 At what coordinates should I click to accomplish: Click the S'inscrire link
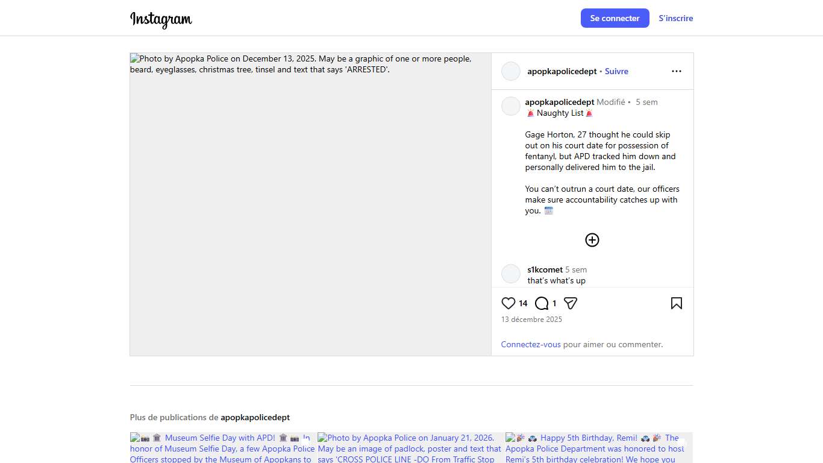tap(675, 18)
